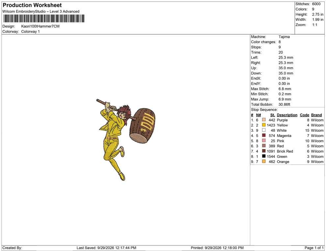Screen dimensions: 326x251
Task: Click 'Wilcom EmbroideryStudio – Level 3 Advanced' text
Action: [x=41, y=12]
